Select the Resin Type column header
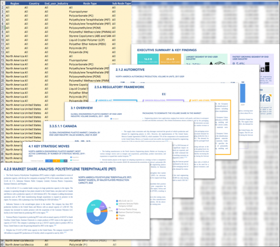The image size is (280, 247). (x=90, y=4)
